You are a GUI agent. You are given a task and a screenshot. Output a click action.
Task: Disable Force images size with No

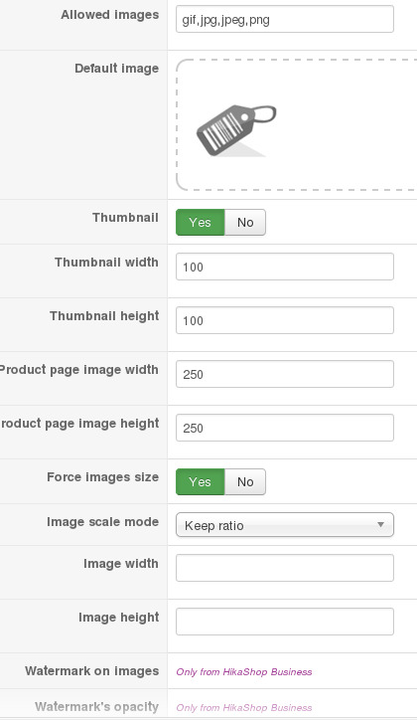coord(245,481)
